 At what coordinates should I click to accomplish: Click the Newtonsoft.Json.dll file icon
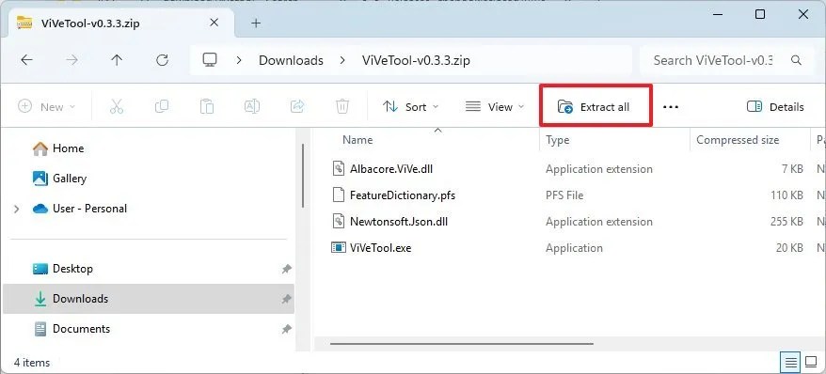[338, 221]
